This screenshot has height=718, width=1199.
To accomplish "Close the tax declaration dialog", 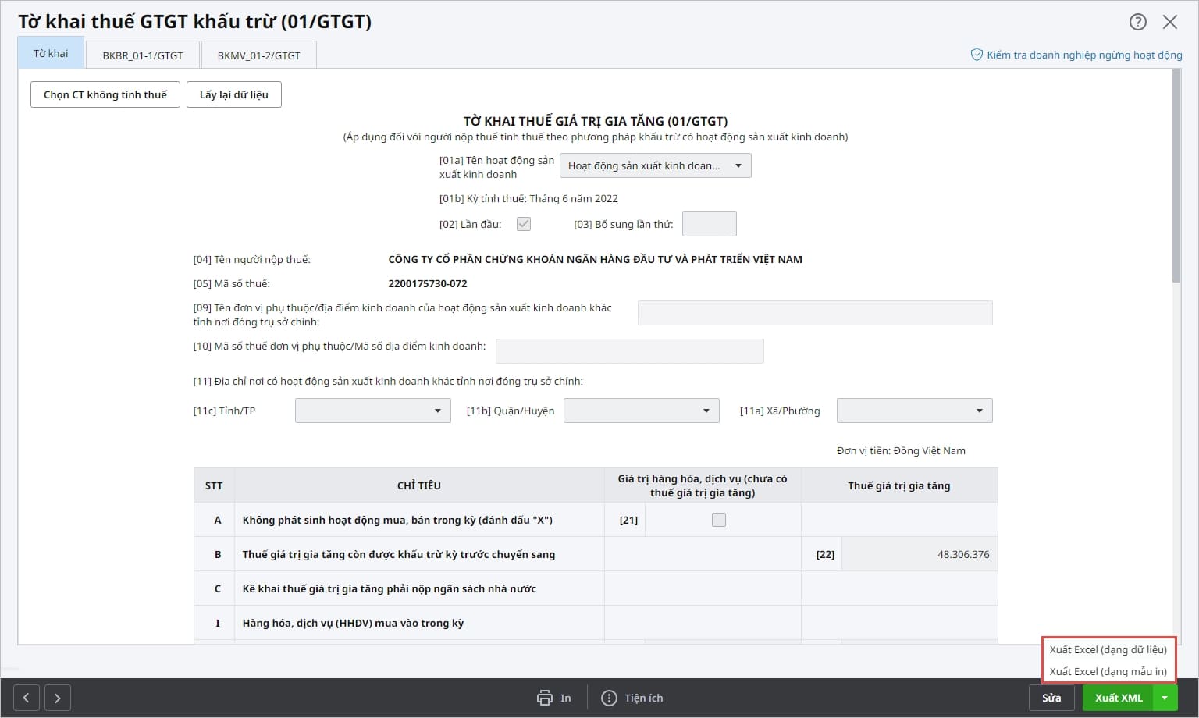I will (x=1170, y=22).
